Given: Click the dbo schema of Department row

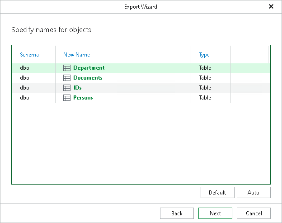Looking at the screenshot, I should 24,68.
